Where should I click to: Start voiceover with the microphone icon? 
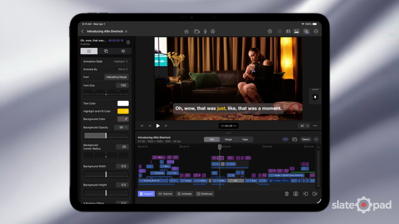205,31
